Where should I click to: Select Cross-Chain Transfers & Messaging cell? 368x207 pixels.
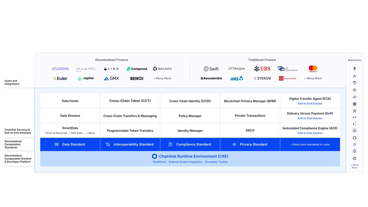coord(130,116)
